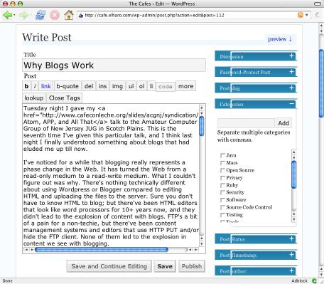Click the ul list quicktag
The width and height of the screenshot is (324, 284).
[131, 86]
